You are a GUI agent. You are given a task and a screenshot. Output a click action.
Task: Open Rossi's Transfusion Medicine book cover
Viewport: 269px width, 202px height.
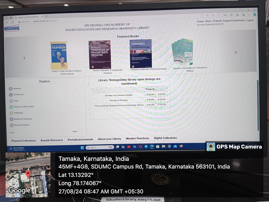pyautogui.click(x=100, y=55)
